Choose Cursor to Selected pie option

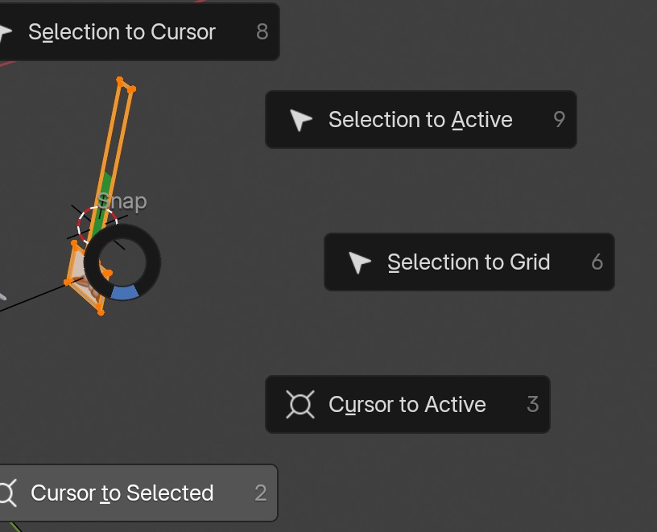tap(138, 493)
